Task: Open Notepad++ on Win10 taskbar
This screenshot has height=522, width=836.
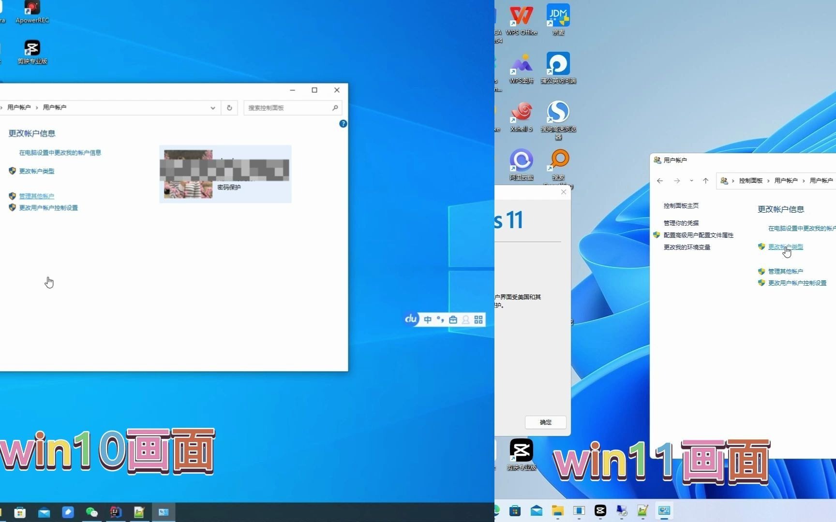Action: click(139, 512)
